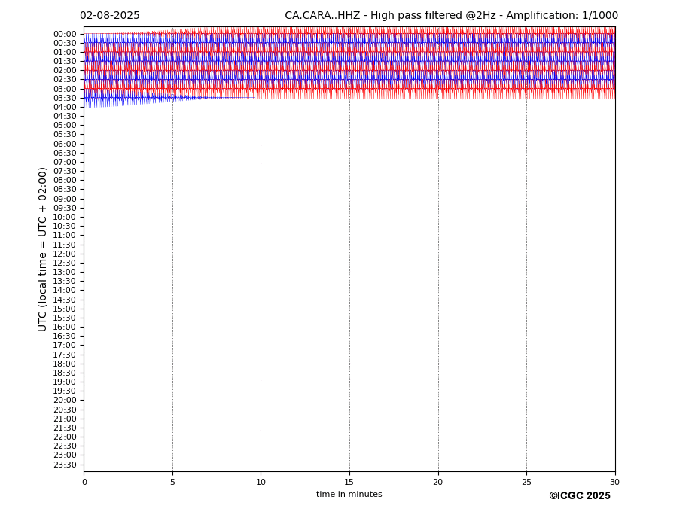The width and height of the screenshot is (698, 524).
Task: Click the 12:00 time tick label
Action: [x=65, y=254]
